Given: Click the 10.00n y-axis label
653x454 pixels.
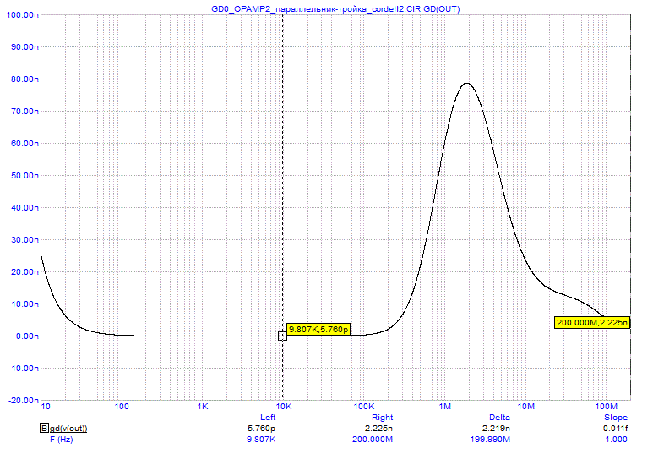Looking at the screenshot, I should pyautogui.click(x=24, y=304).
